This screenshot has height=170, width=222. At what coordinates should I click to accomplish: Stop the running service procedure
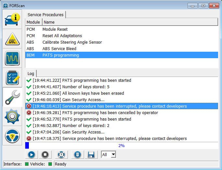pyautogui.click(x=45, y=154)
